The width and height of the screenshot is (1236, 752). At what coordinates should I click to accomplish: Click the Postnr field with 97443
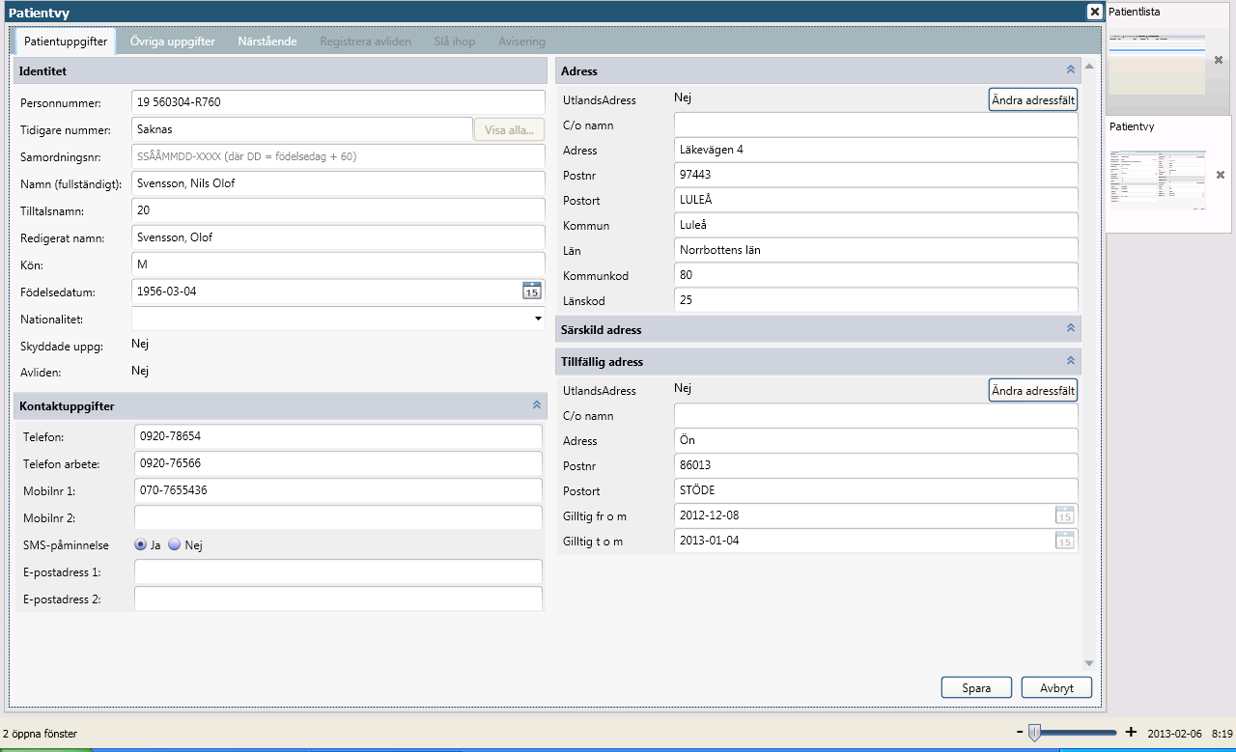(x=876, y=175)
